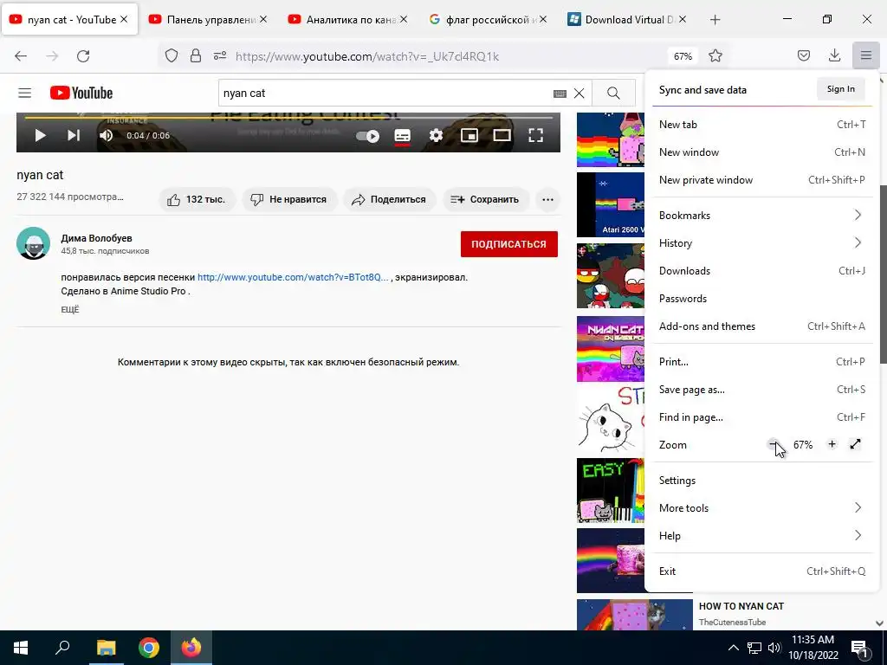
Task: Click the browser back arrow
Action: click(x=21, y=56)
